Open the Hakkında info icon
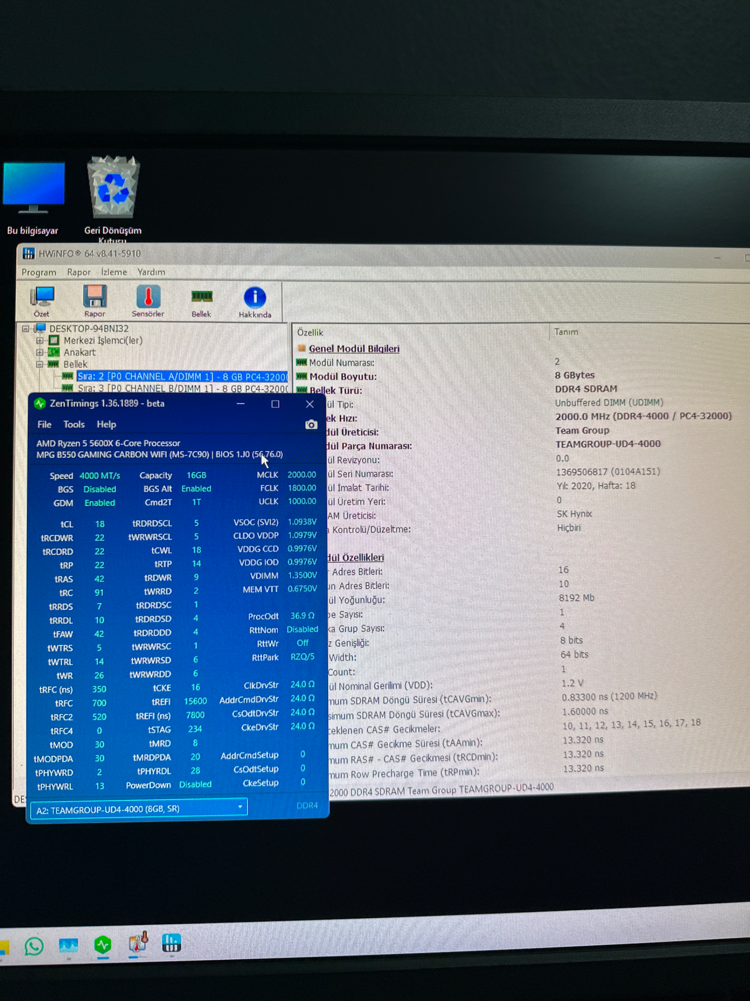The image size is (750, 1001). coord(255,303)
